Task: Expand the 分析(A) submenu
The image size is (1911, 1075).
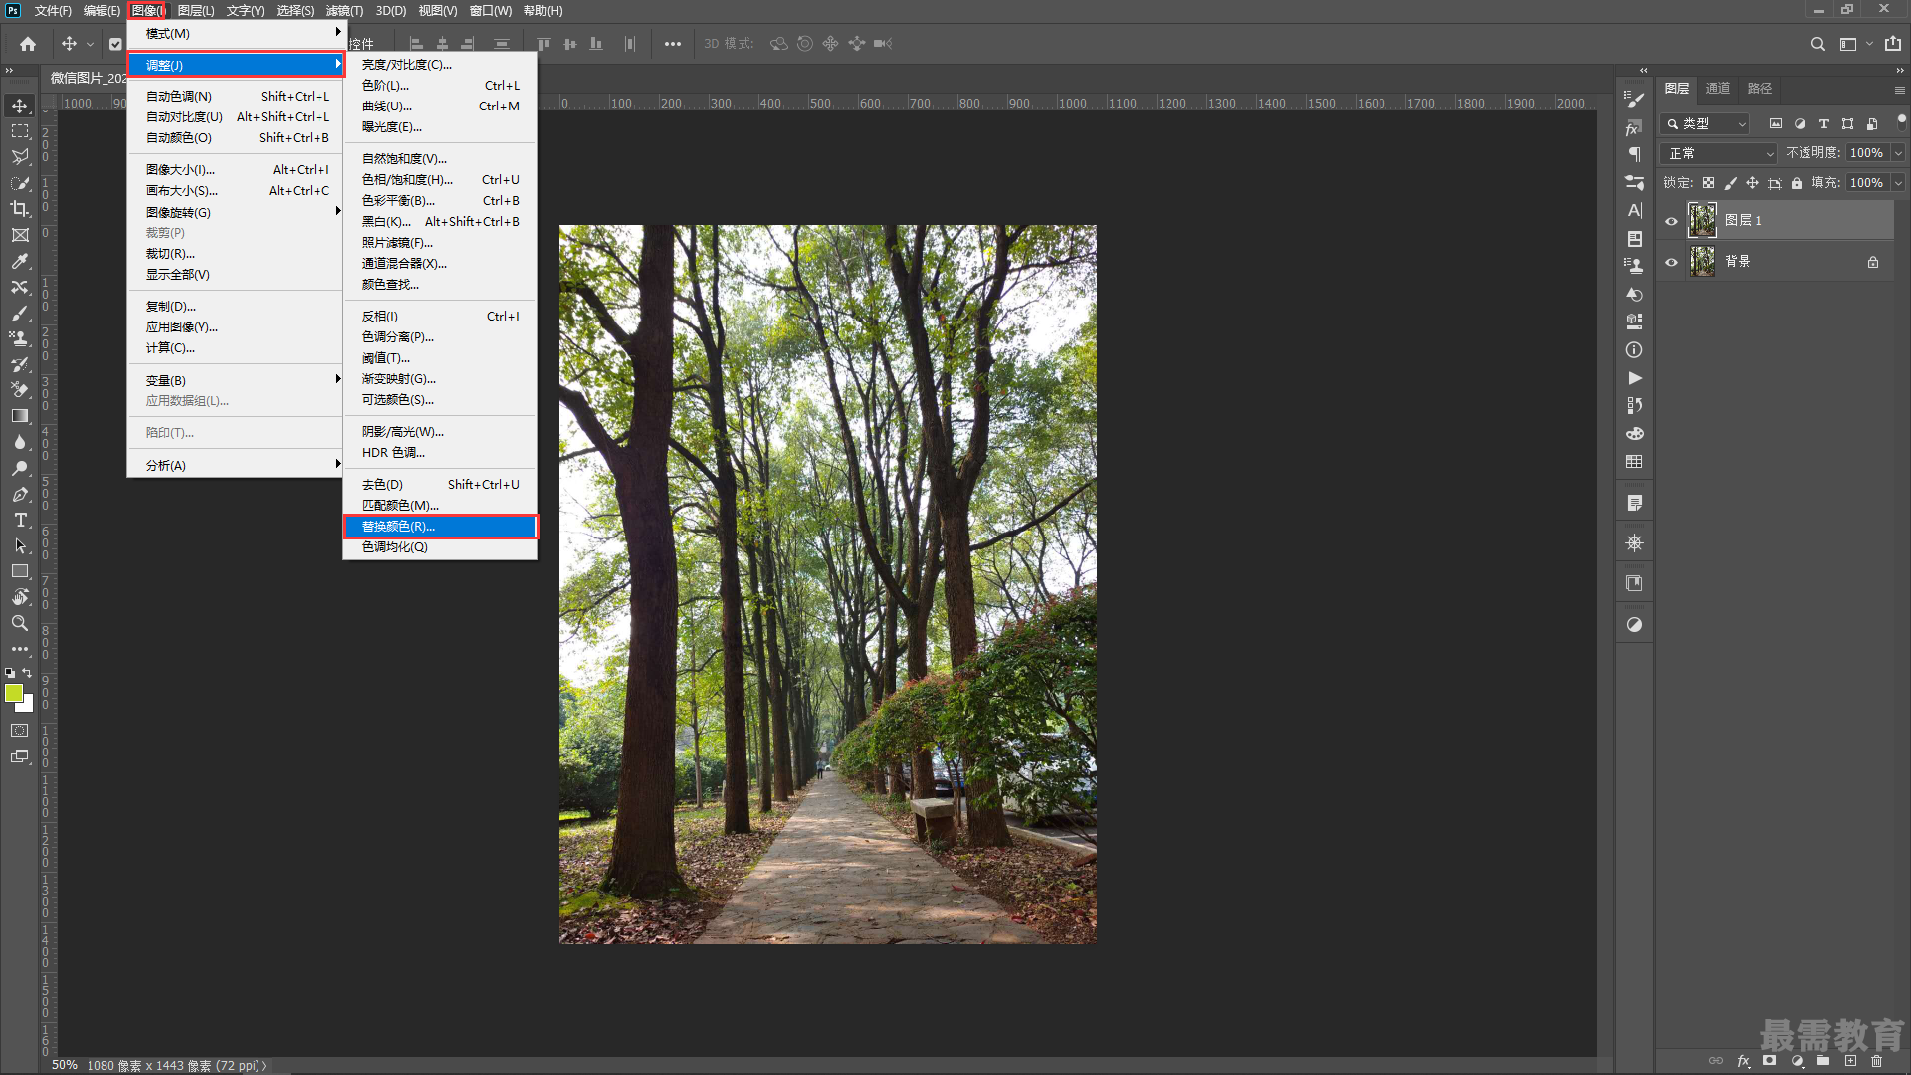Action: [236, 465]
